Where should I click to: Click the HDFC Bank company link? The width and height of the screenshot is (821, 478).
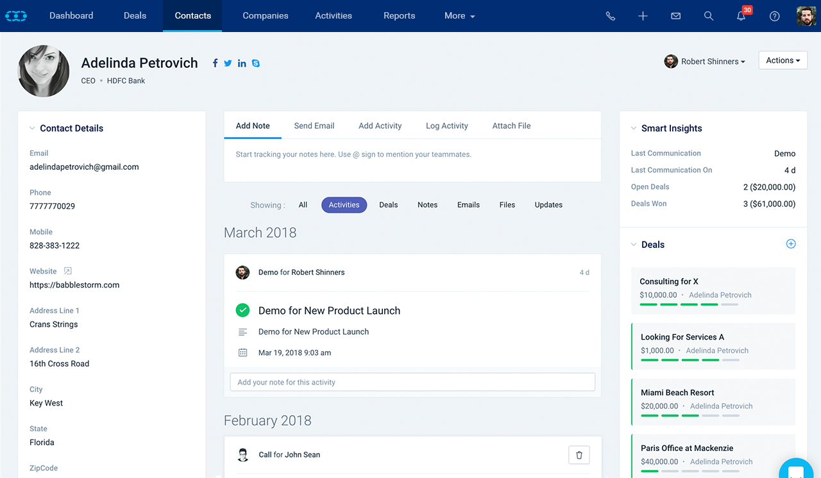[x=126, y=81]
